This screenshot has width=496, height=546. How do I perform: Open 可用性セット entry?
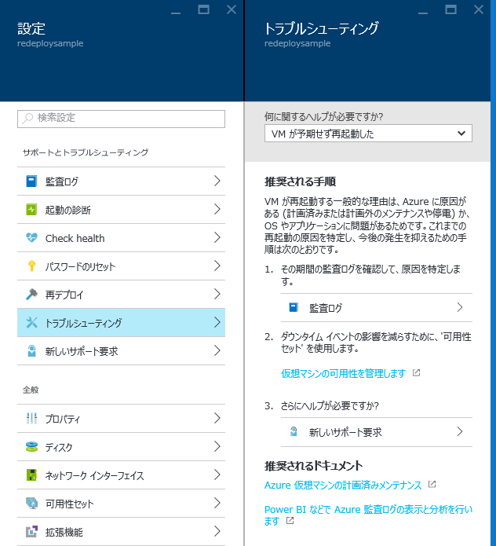tap(121, 503)
